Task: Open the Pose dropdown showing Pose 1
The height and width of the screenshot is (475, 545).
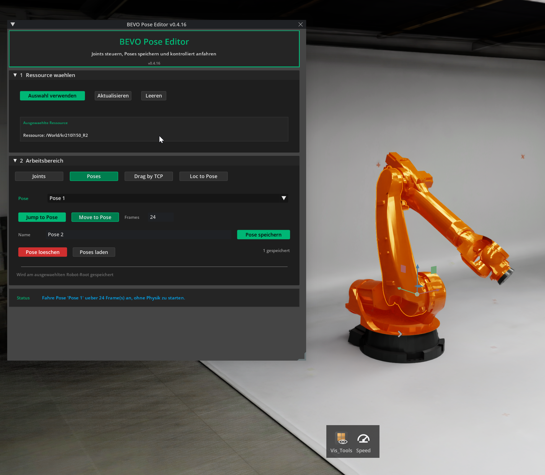Action: click(x=168, y=198)
